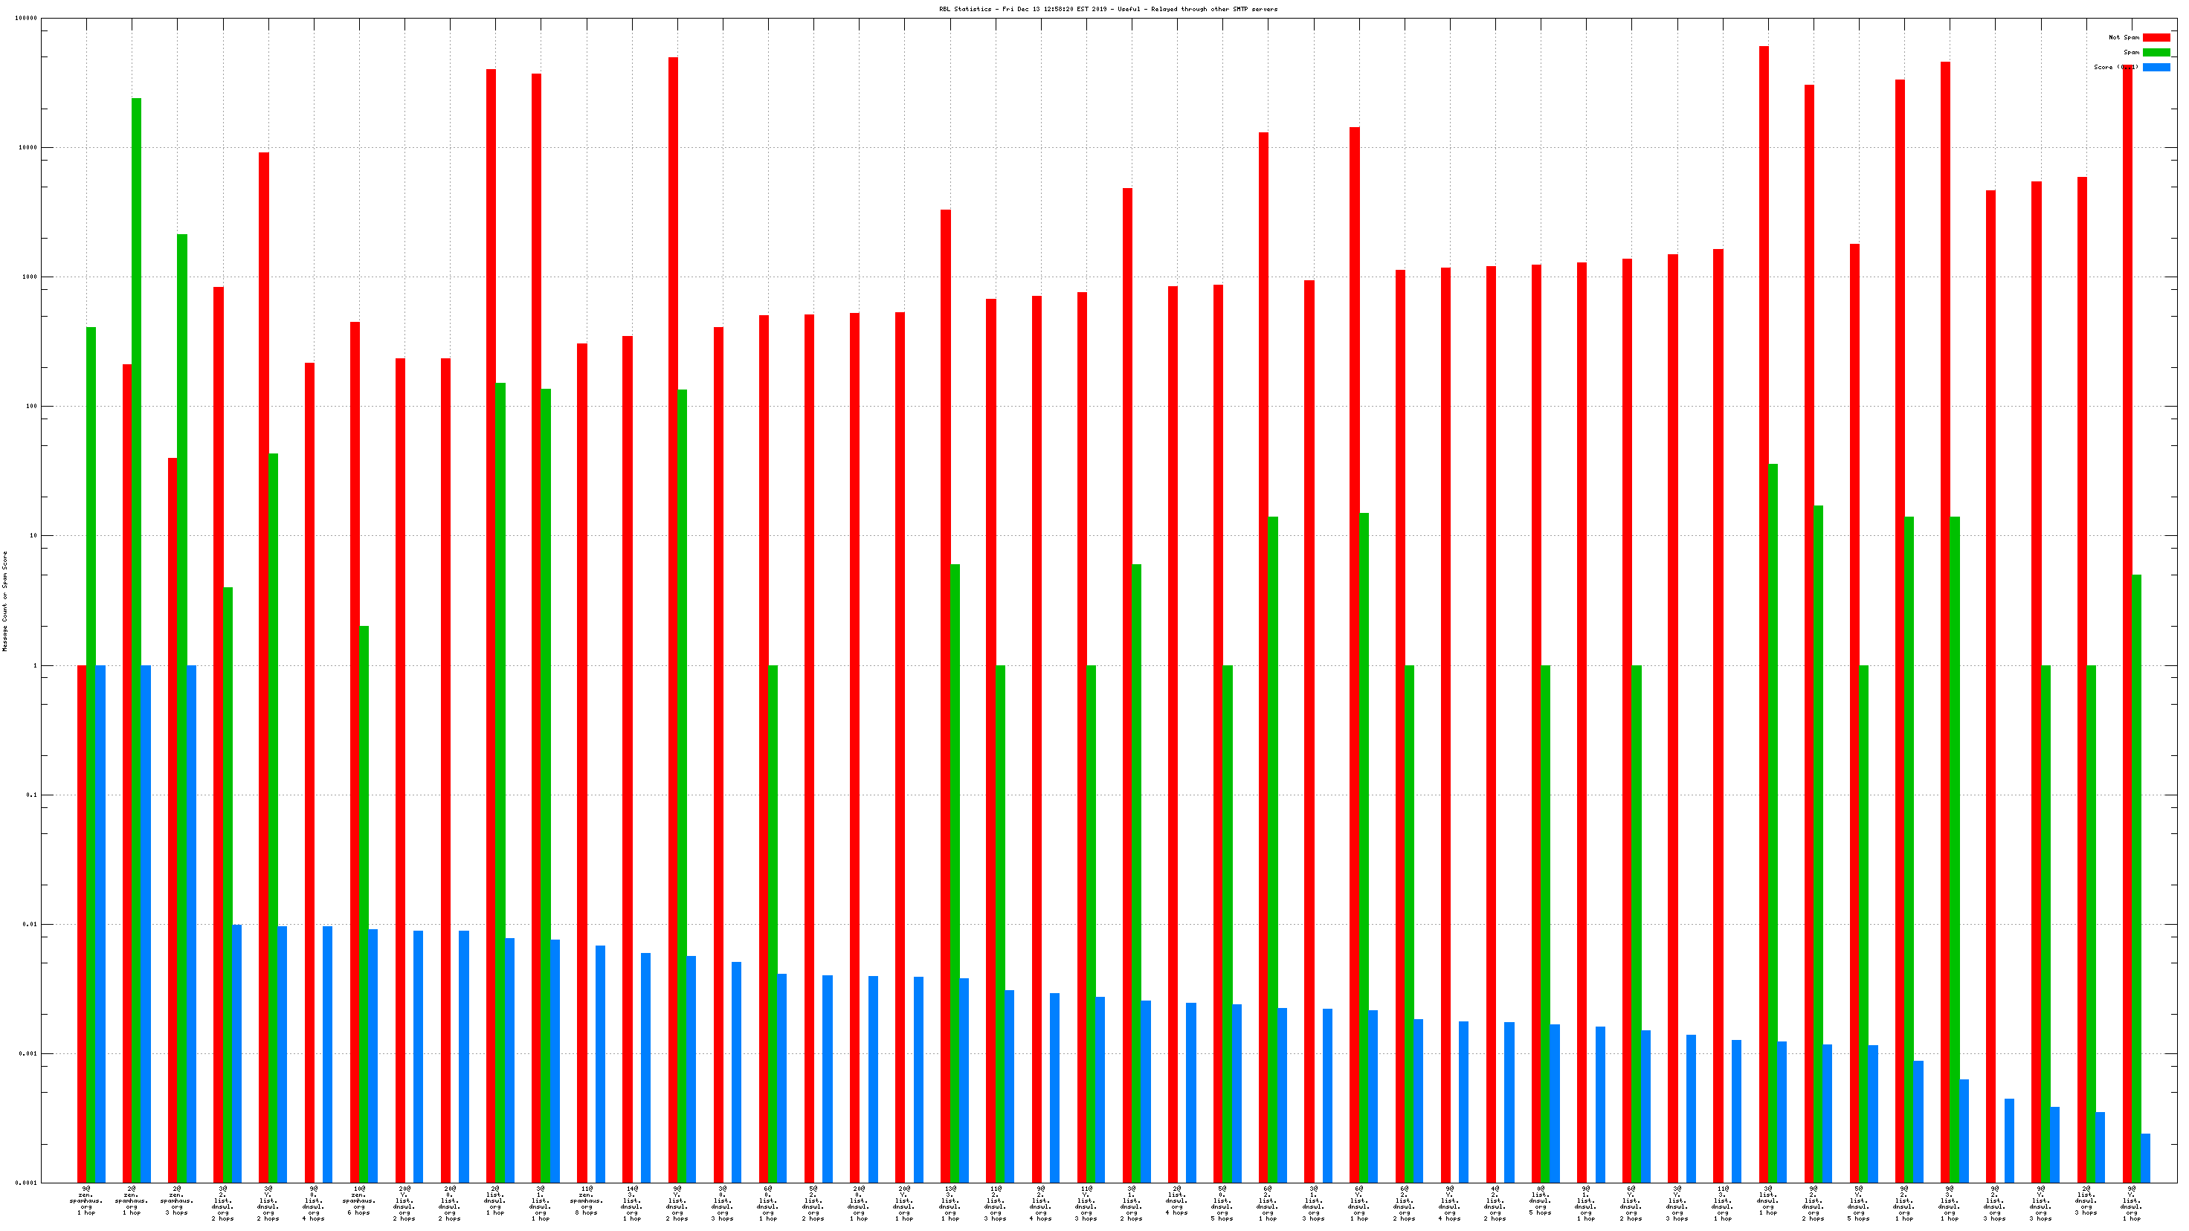Click the 0.0001 y-axis tick label
The image size is (2189, 1231).
[28, 1183]
